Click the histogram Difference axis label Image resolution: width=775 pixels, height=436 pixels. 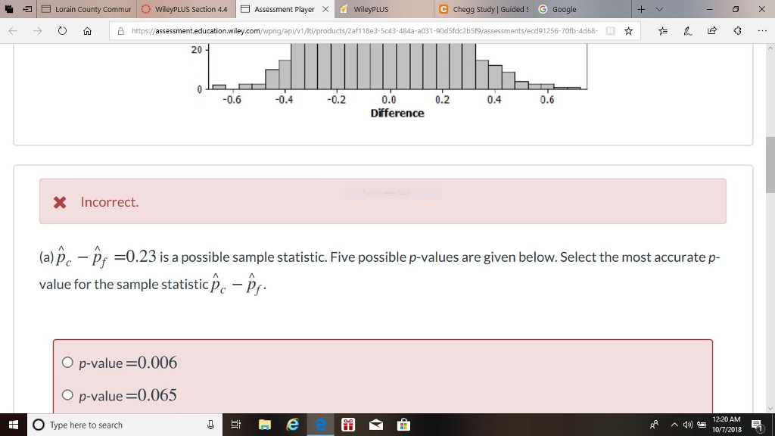tap(397, 114)
